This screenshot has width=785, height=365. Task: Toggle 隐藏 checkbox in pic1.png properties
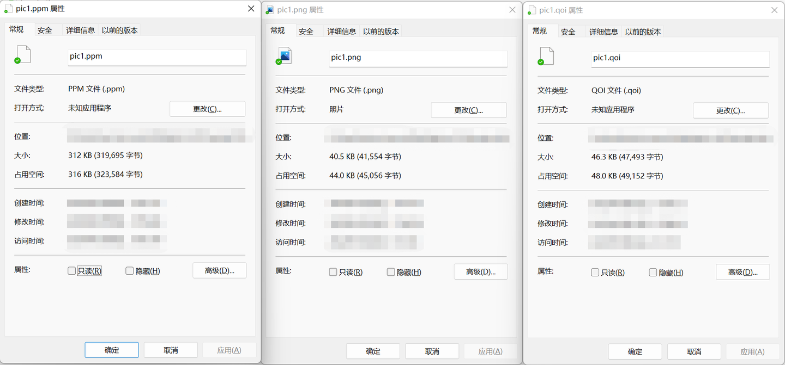pos(390,272)
